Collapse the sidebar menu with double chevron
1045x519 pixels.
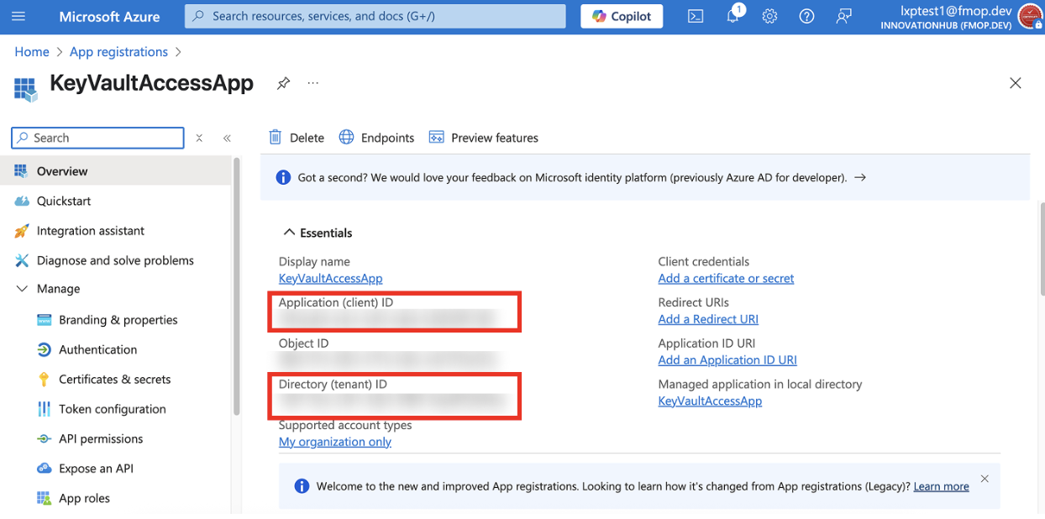227,138
